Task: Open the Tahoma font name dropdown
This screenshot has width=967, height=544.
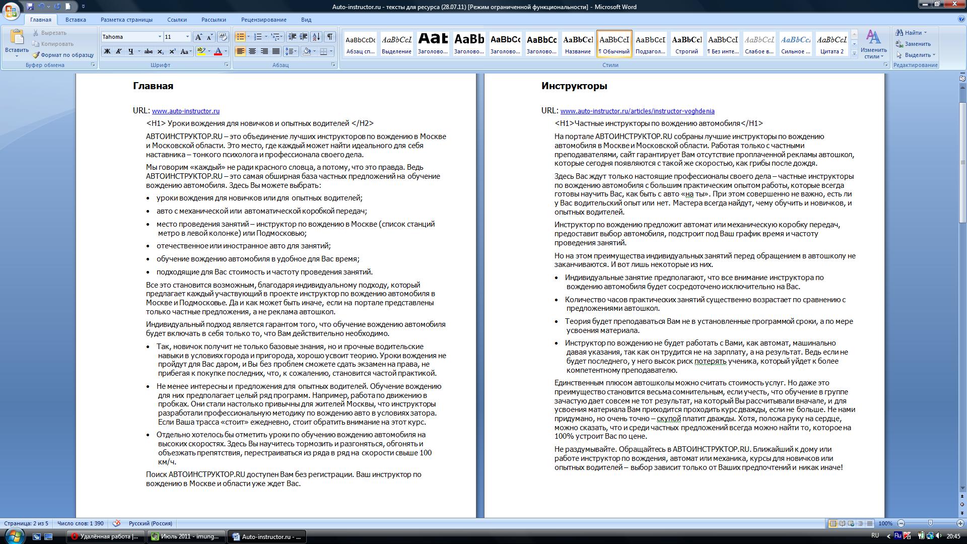Action: (160, 37)
